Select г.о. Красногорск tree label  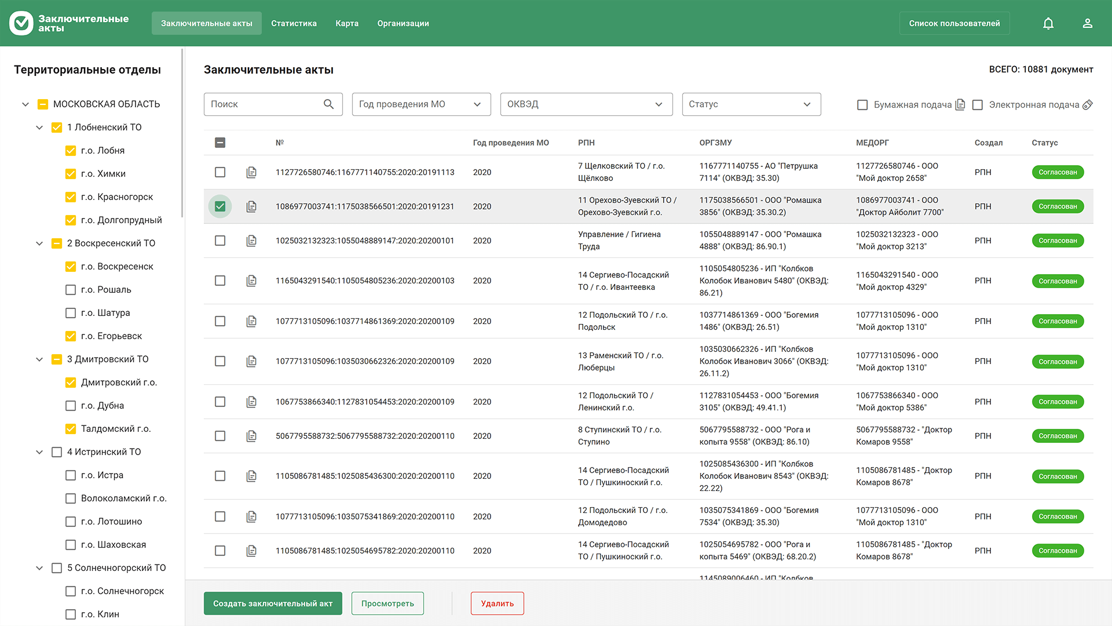pyautogui.click(x=117, y=197)
